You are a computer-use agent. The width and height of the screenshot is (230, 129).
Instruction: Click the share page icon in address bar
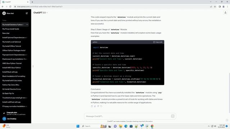coord(211,6)
